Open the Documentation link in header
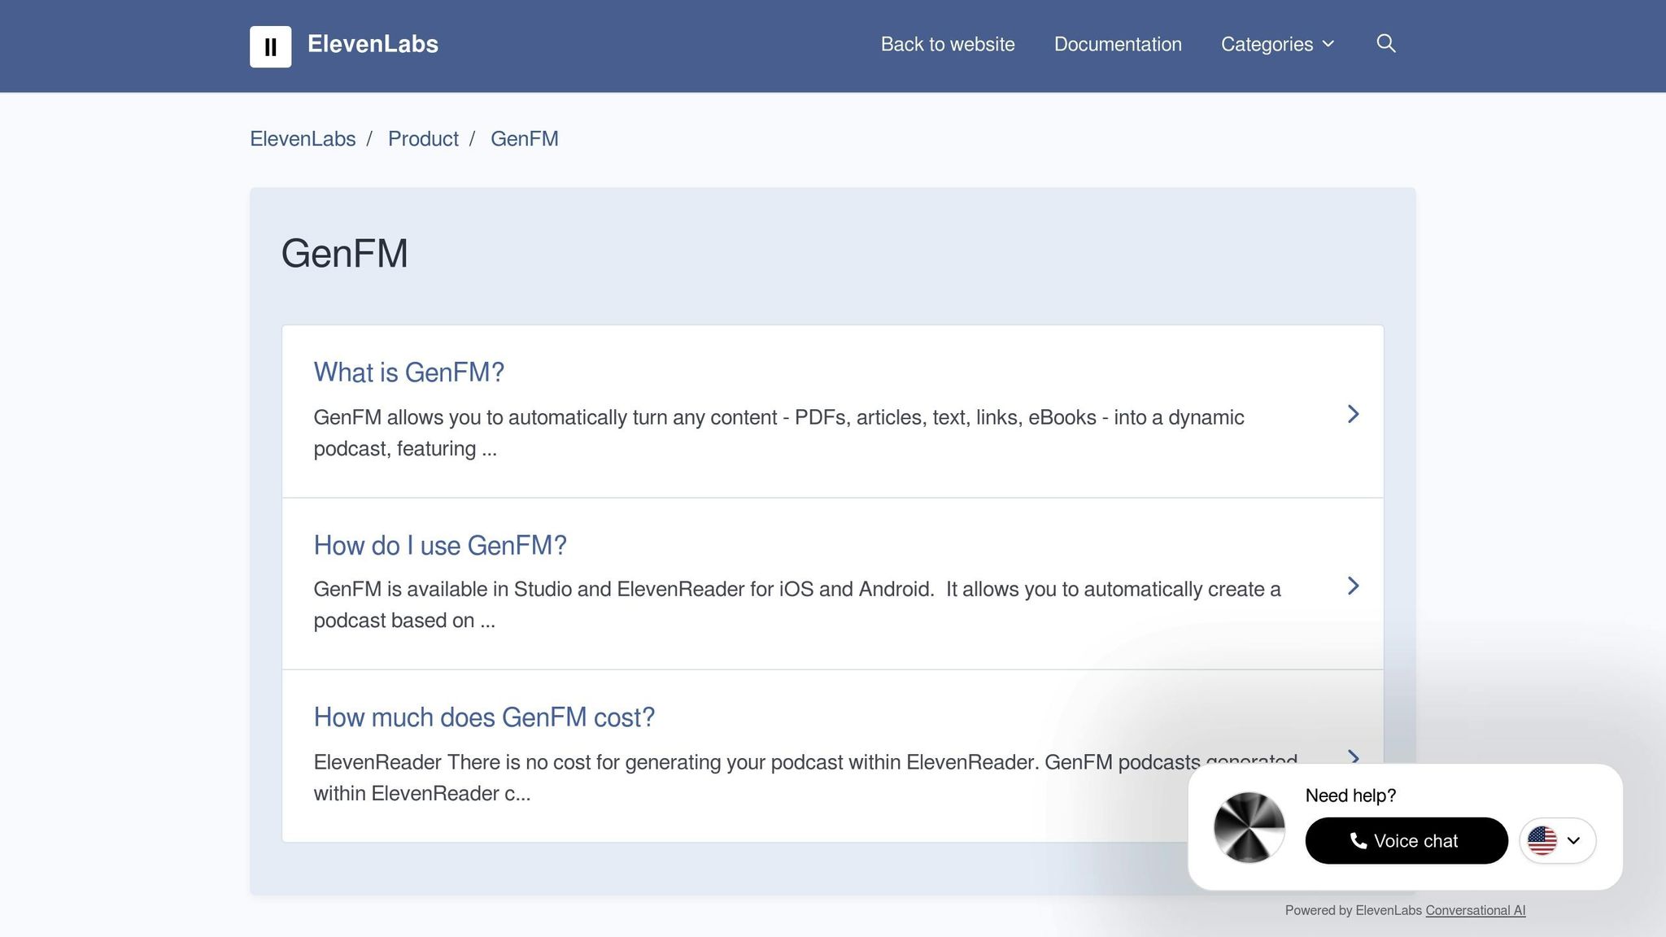Screen dimensions: 1666x937 point(1118,44)
